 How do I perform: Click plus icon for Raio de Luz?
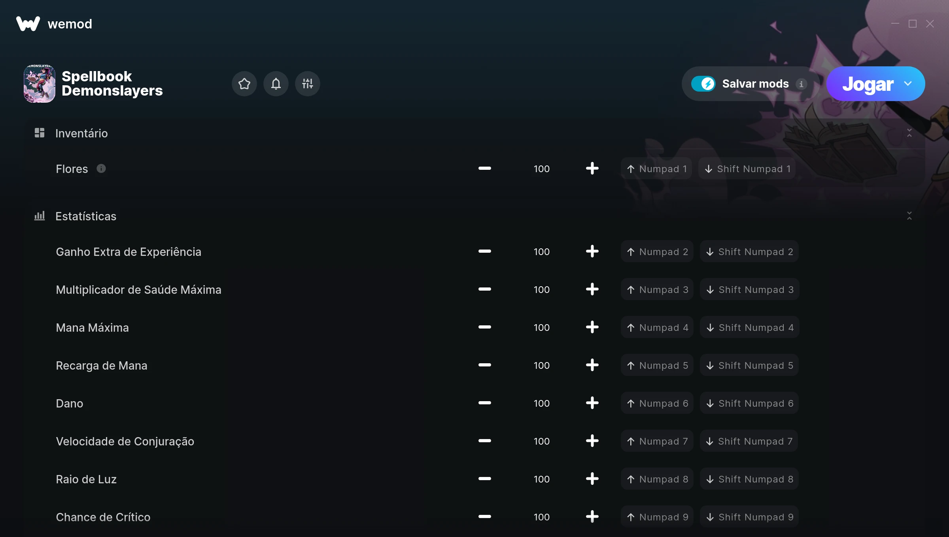(592, 479)
